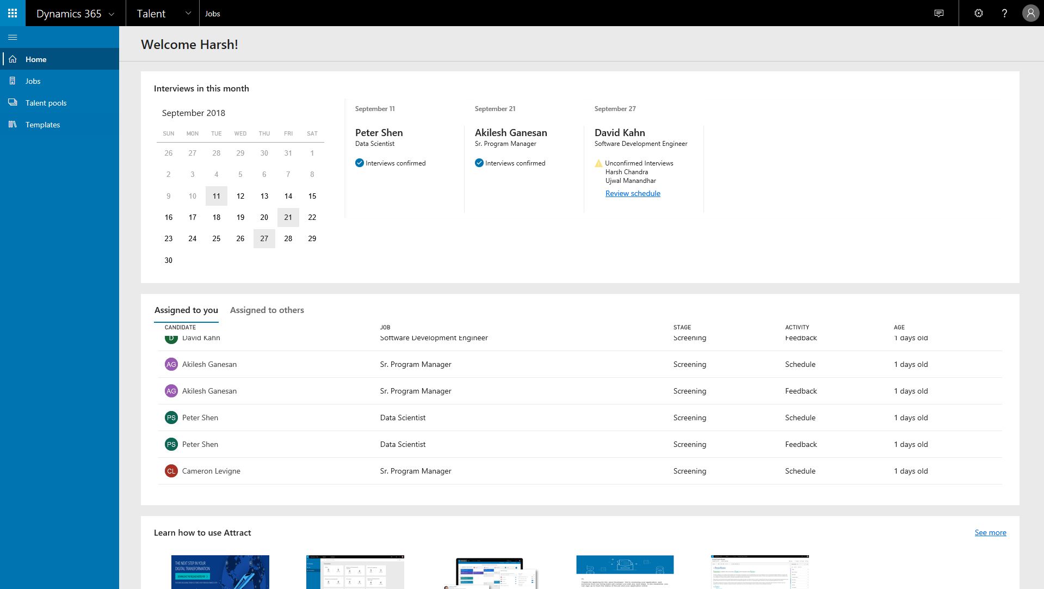Open Jobs in the left navigation
The height and width of the screenshot is (589, 1044).
33,81
